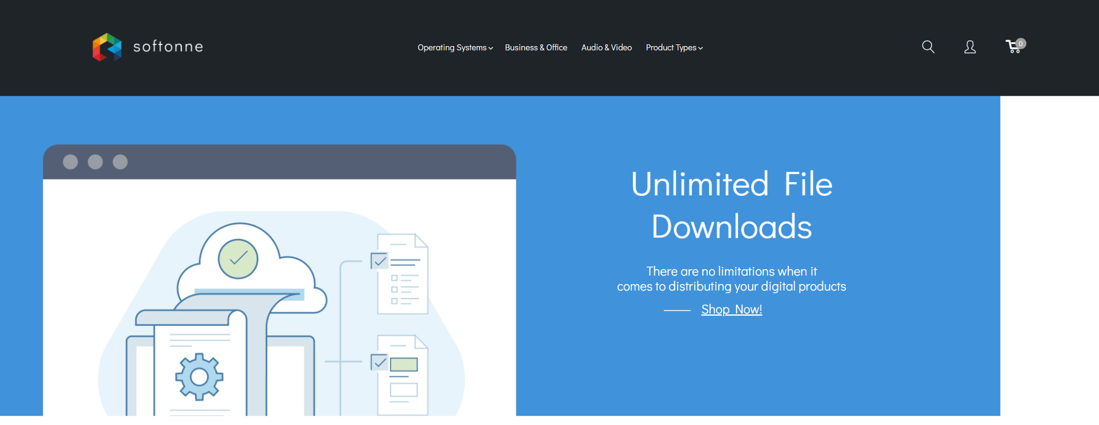Screen dimensions: 1099x425
Task: Click the Softonne logo icon
Action: click(107, 47)
